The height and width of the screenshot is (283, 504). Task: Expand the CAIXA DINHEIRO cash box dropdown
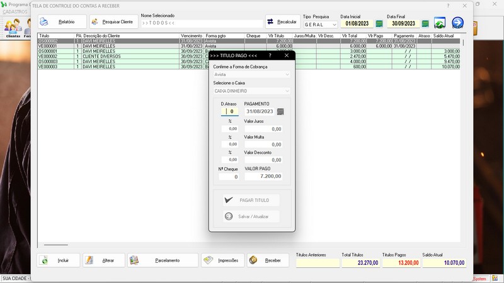pos(287,91)
